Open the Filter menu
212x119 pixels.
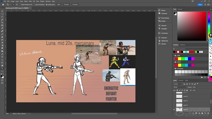pos(30,1)
